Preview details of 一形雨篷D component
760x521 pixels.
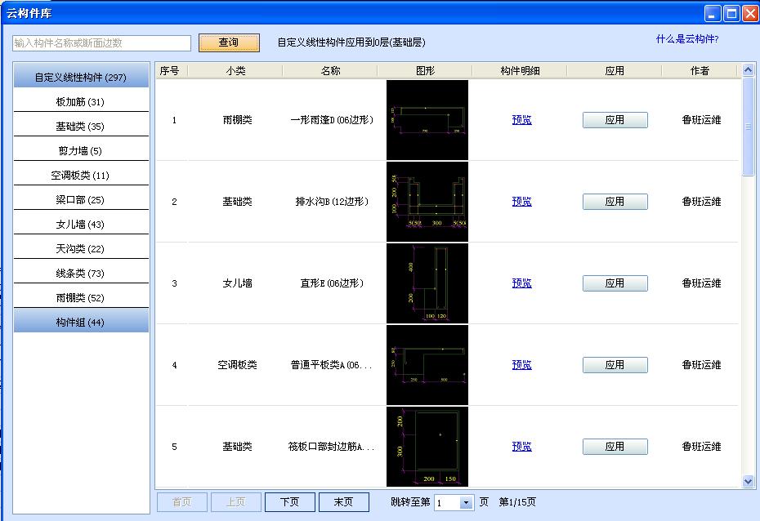(521, 119)
